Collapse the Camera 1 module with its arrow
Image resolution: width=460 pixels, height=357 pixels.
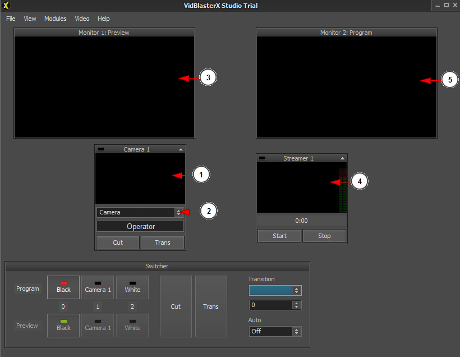181,149
